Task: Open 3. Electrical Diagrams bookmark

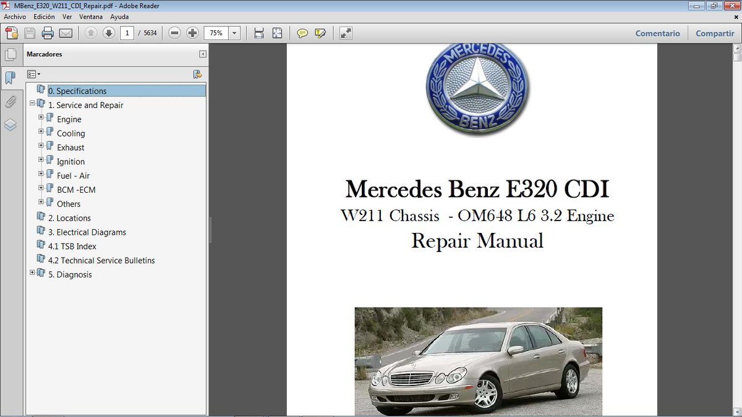Action: click(87, 232)
